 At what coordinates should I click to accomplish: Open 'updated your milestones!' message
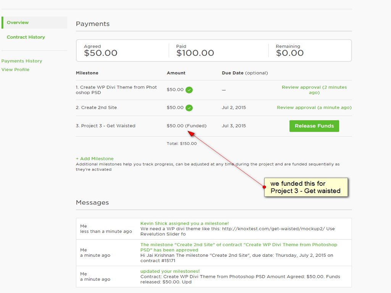pyautogui.click(x=170, y=271)
